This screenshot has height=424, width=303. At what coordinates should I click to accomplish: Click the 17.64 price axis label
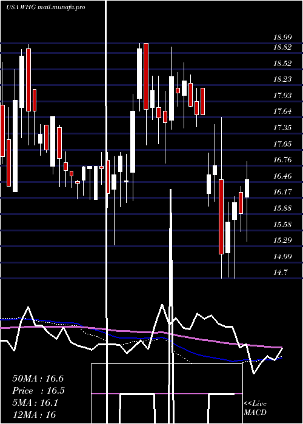[283, 111]
